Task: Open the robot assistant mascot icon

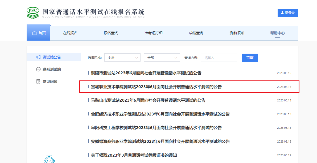Action: [x=50, y=159]
